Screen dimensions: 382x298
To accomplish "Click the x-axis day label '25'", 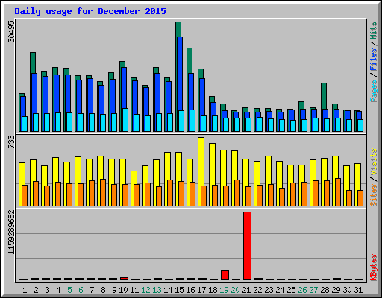I will [291, 290].
